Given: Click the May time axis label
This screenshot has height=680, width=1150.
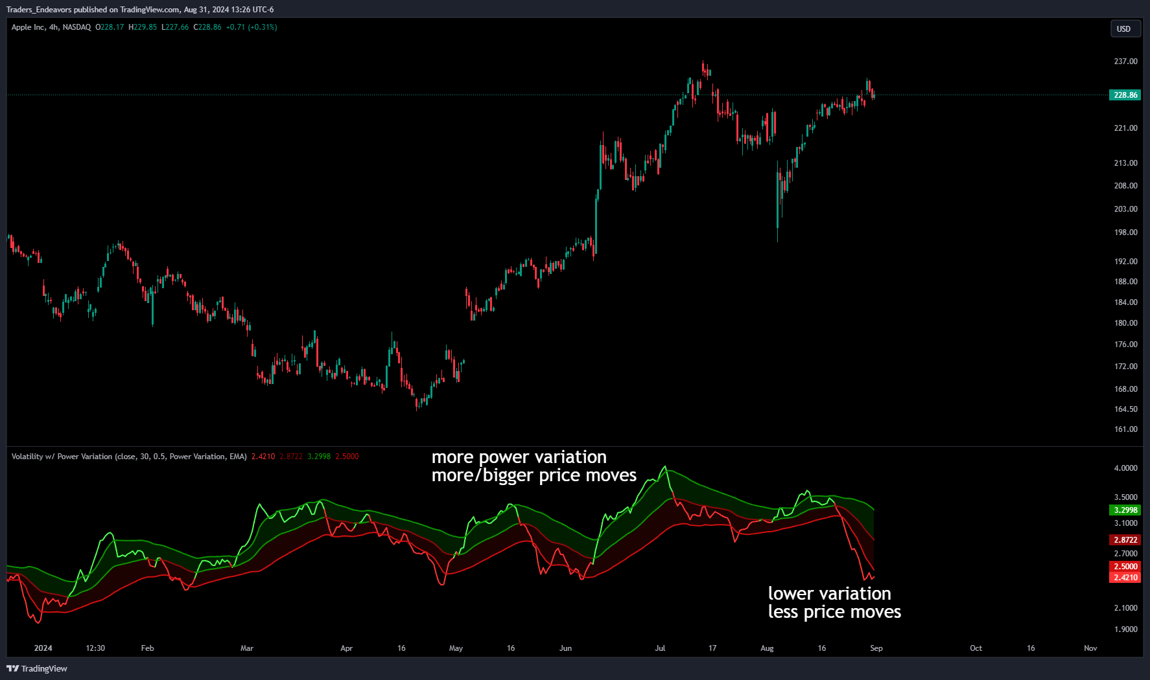Looking at the screenshot, I should click(456, 648).
